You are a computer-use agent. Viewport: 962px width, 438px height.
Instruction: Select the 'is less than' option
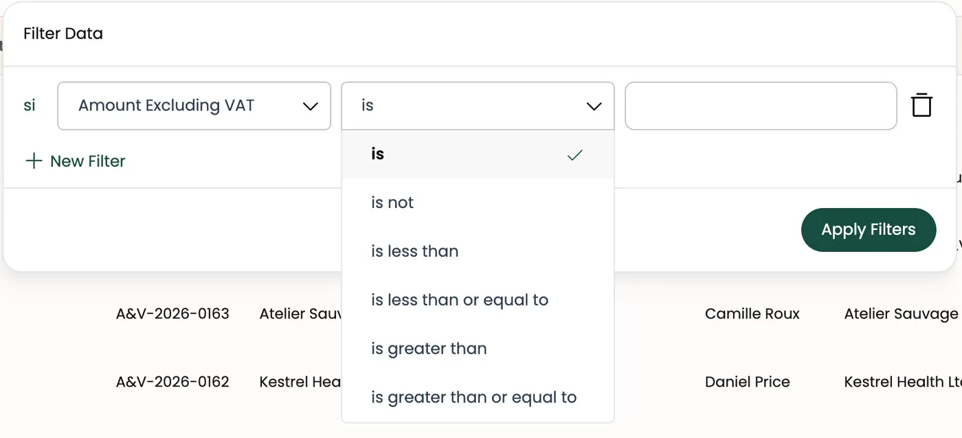pos(478,251)
